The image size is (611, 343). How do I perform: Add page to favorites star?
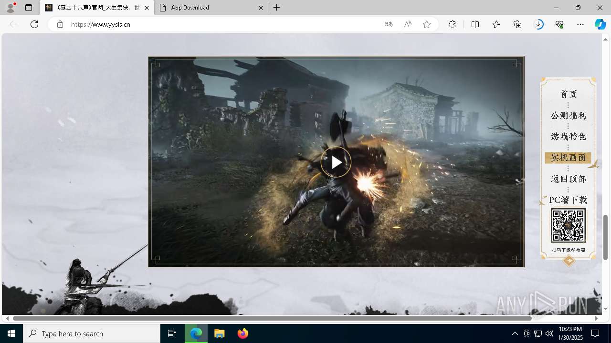coord(427,24)
